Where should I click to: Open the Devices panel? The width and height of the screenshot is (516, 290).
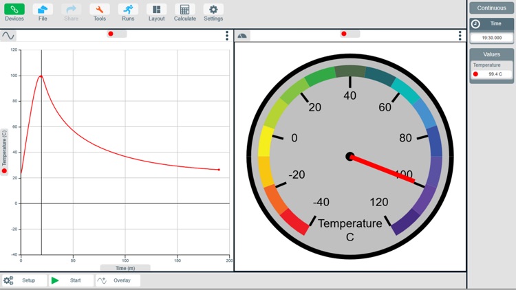pyautogui.click(x=14, y=12)
